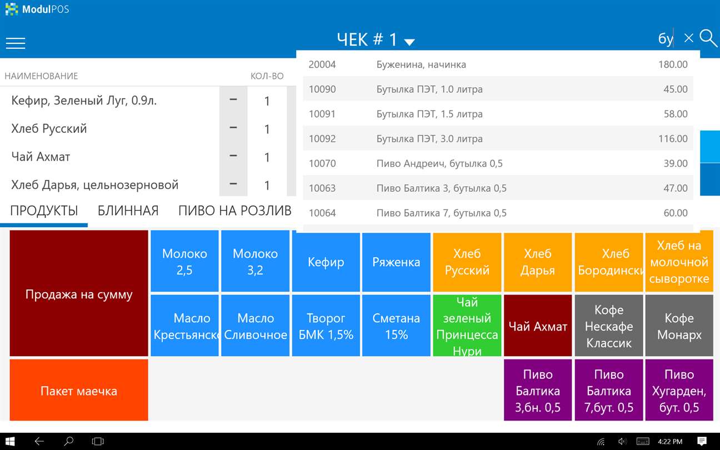Decrease quantity of Чай Ахмат in receipt
Viewport: 720px width, 450px height.
[x=233, y=157]
